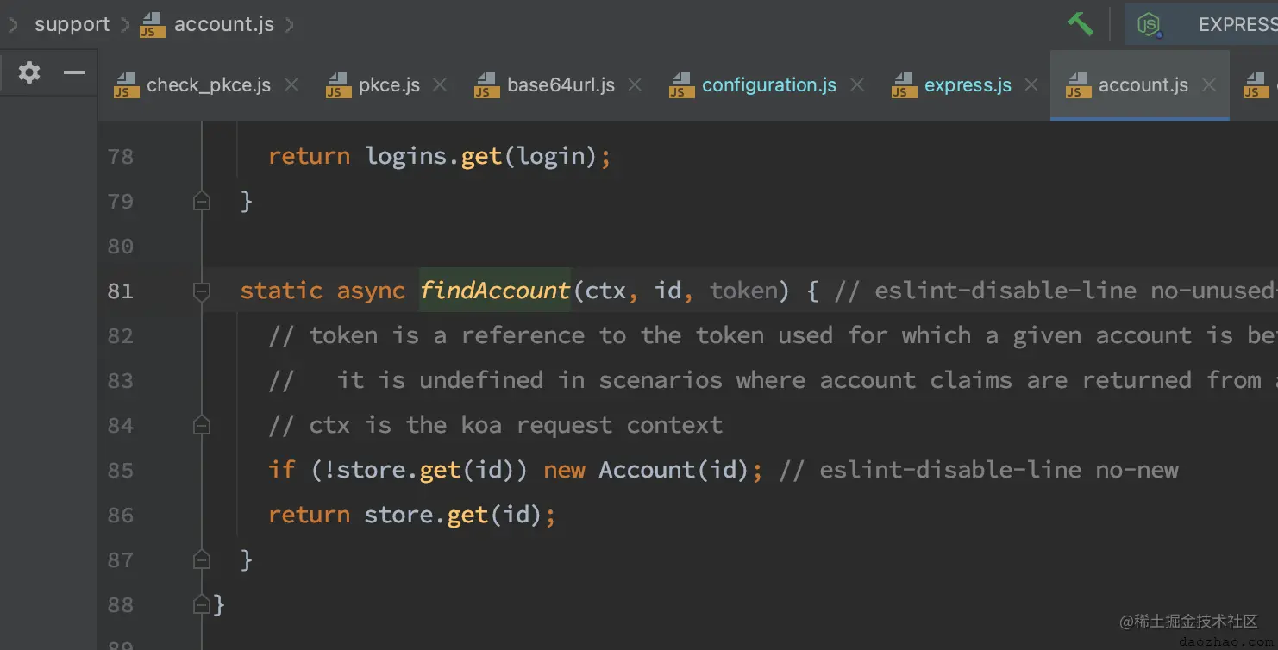Toggle the comment fold marker at line 84

pos(202,425)
